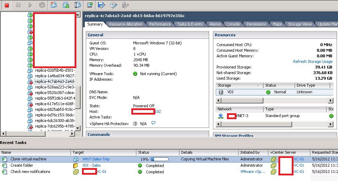
Task: Select replica-1a4ba034-9827 in tree
Action: click(x=55, y=76)
